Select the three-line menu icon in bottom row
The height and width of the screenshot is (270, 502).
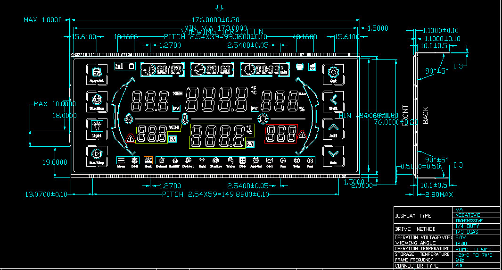pyautogui.click(x=121, y=160)
